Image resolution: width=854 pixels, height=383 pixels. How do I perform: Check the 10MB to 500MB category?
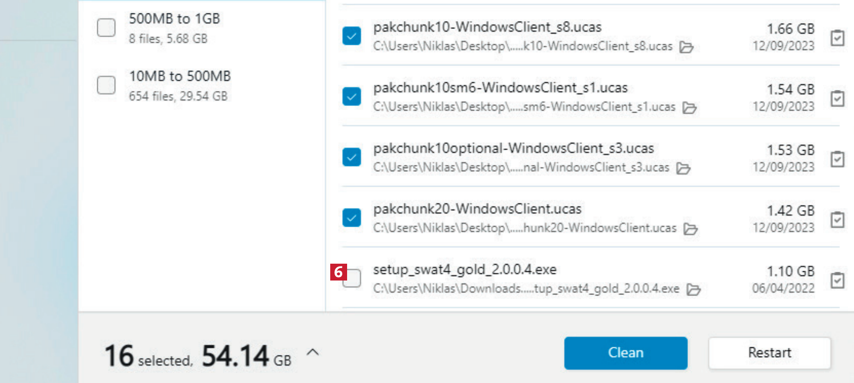pyautogui.click(x=106, y=85)
